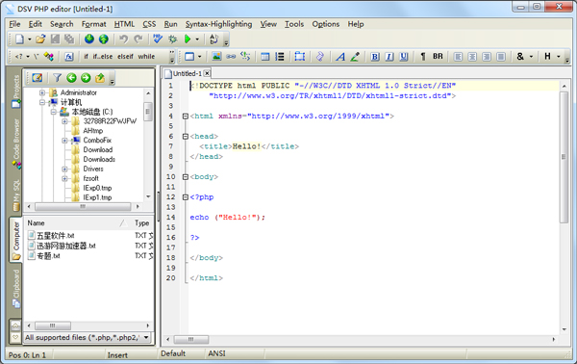577x364 pixels.
Task: Collapse the php block at line 12
Action: [x=186, y=197]
